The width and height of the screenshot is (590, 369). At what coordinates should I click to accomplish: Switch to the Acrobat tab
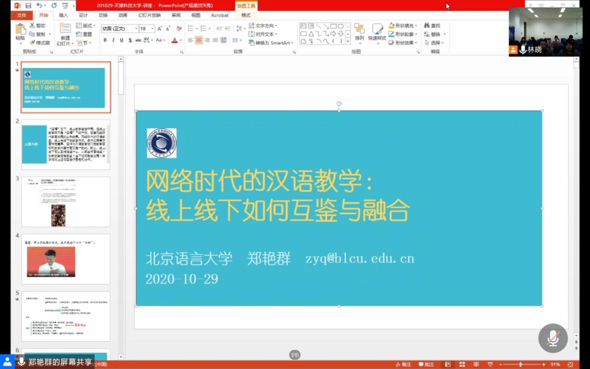[x=220, y=15]
